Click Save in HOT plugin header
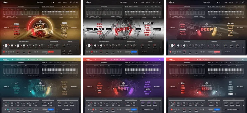This screenshot has width=247, height=113. point(59,2)
